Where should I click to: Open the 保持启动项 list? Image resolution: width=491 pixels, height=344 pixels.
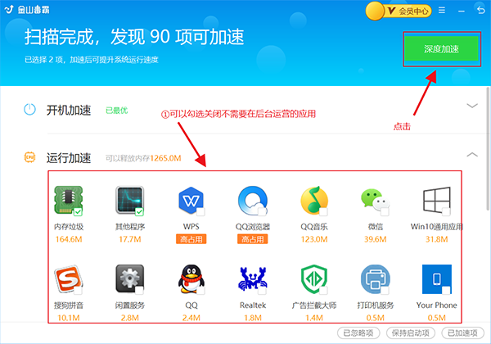click(x=411, y=333)
